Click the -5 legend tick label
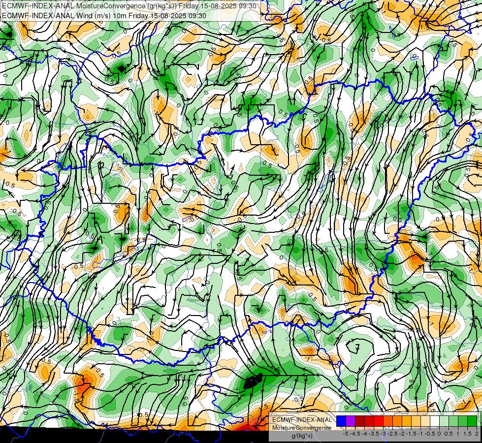The image size is (482, 443). coord(346,434)
